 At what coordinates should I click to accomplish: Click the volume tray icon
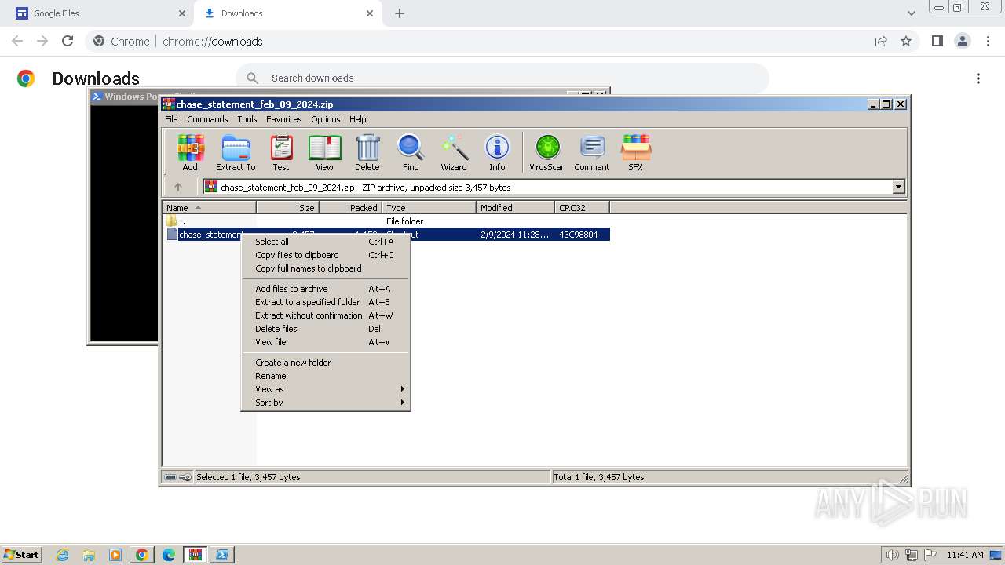(x=892, y=555)
